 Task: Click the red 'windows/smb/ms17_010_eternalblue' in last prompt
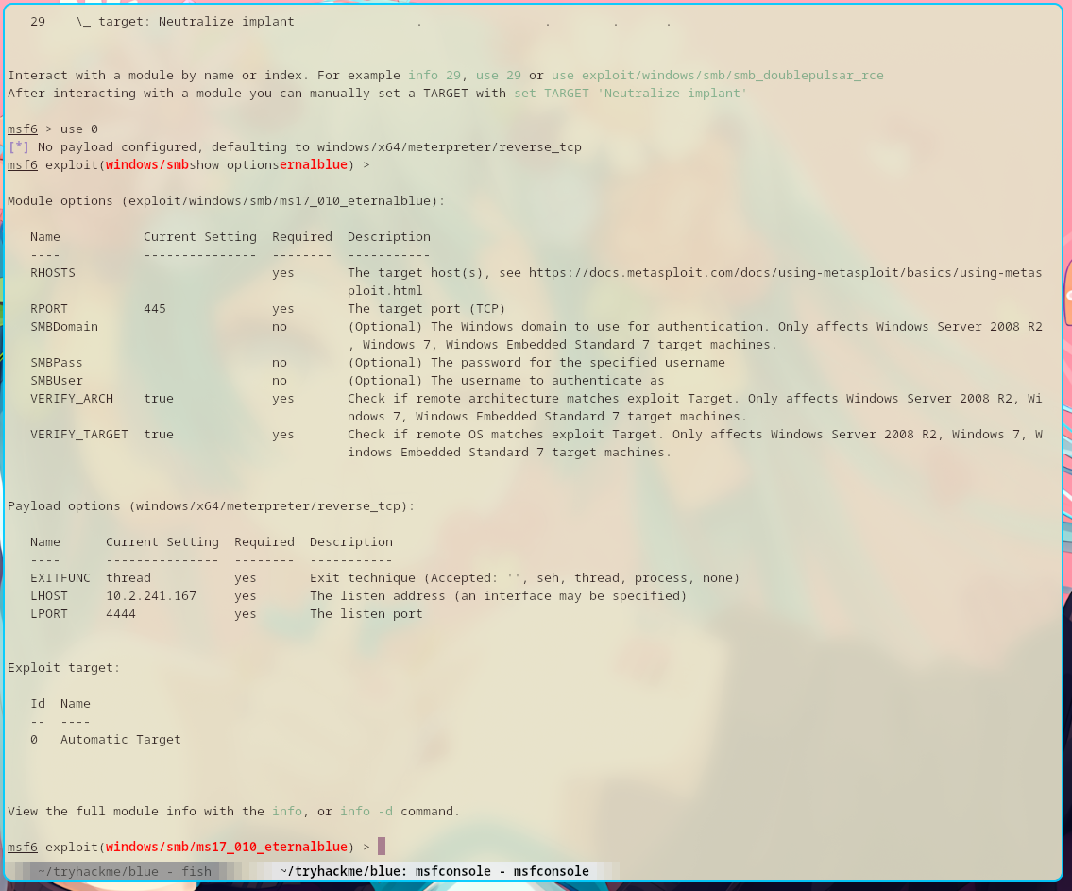[x=227, y=847]
